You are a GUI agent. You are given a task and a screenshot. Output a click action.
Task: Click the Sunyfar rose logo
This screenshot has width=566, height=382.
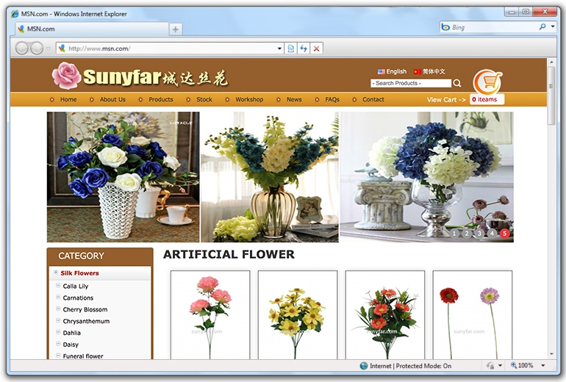(66, 76)
